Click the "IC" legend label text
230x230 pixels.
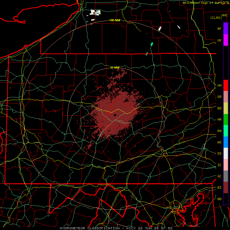pyautogui.click(x=219, y=165)
